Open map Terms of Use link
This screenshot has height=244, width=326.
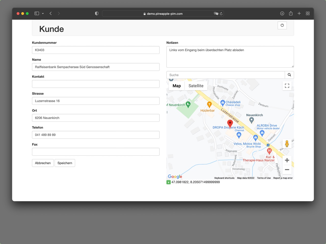click(x=264, y=178)
